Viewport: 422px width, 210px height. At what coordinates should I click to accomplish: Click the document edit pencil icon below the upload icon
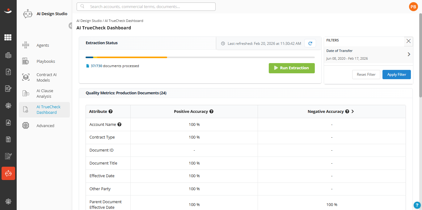tap(8, 89)
